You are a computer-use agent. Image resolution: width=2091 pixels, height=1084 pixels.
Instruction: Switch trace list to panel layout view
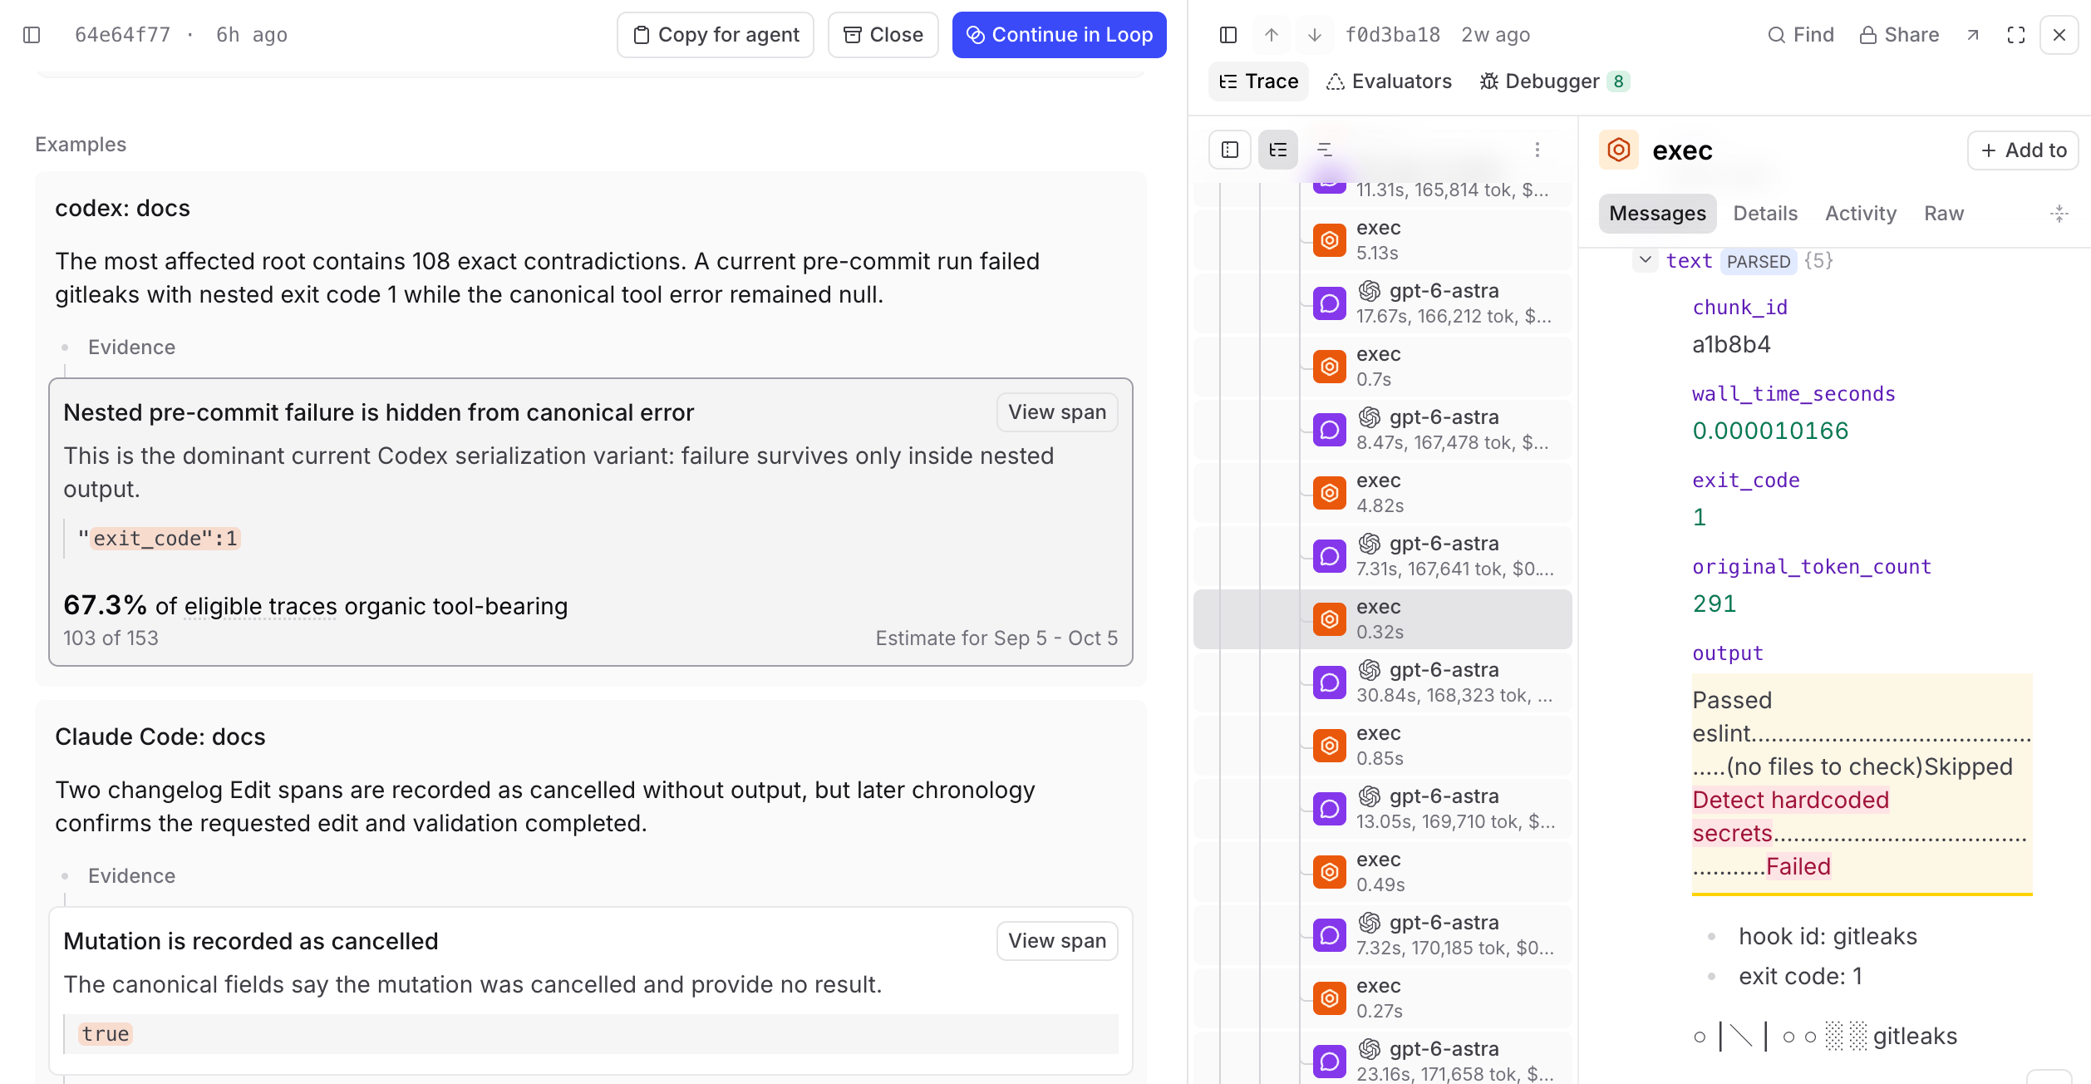pyautogui.click(x=1230, y=150)
